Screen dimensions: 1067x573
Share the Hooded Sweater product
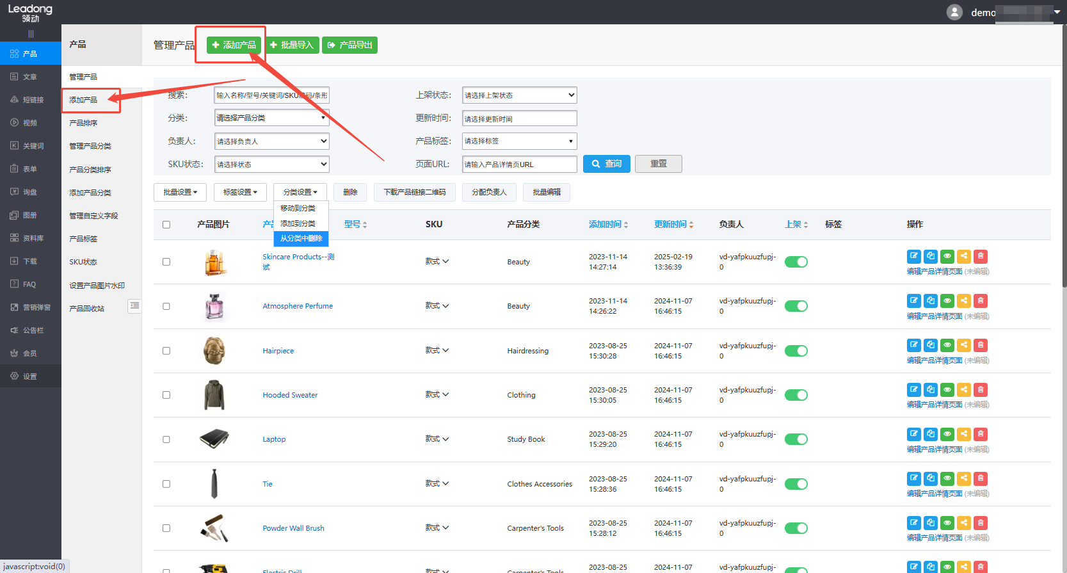click(x=963, y=389)
